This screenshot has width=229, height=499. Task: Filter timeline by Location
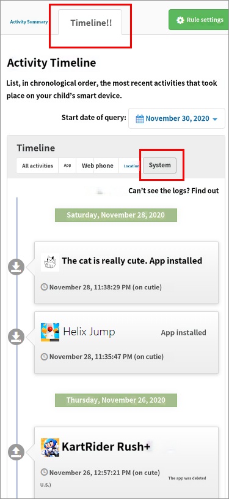(131, 166)
